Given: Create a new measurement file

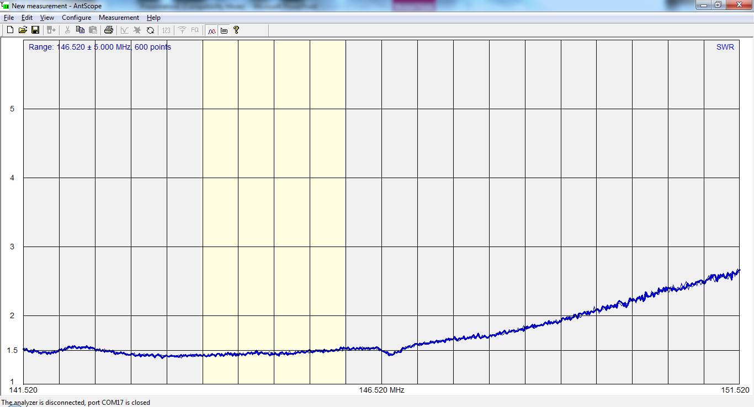Looking at the screenshot, I should 10,30.
